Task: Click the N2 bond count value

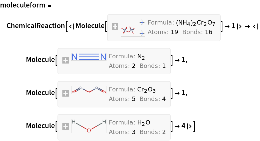Action: click(164, 66)
